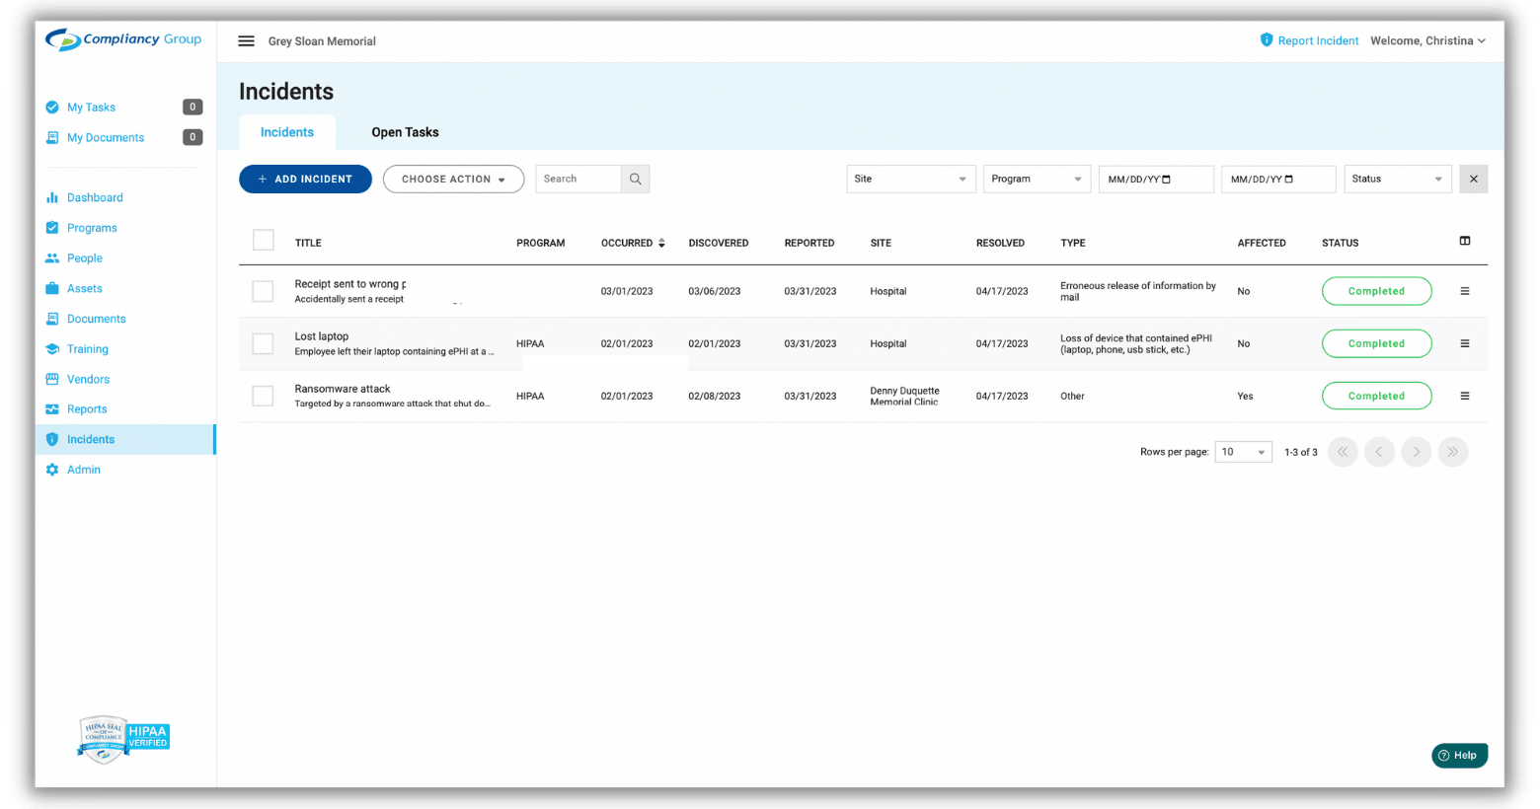The height and width of the screenshot is (809, 1540).
Task: Click the Add Incident button
Action: 305,180
